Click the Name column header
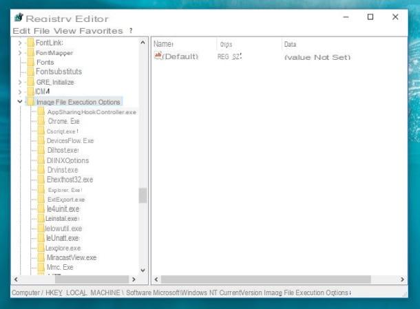The image size is (420, 309). [x=163, y=44]
